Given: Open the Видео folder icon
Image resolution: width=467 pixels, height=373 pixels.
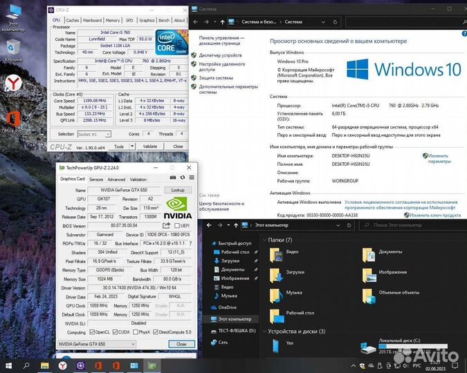Looking at the screenshot, I should coord(276,255).
